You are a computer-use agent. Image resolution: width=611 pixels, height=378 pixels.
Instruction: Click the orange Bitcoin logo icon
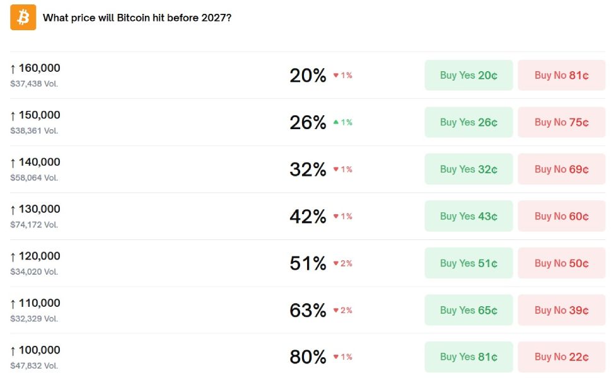(x=23, y=18)
